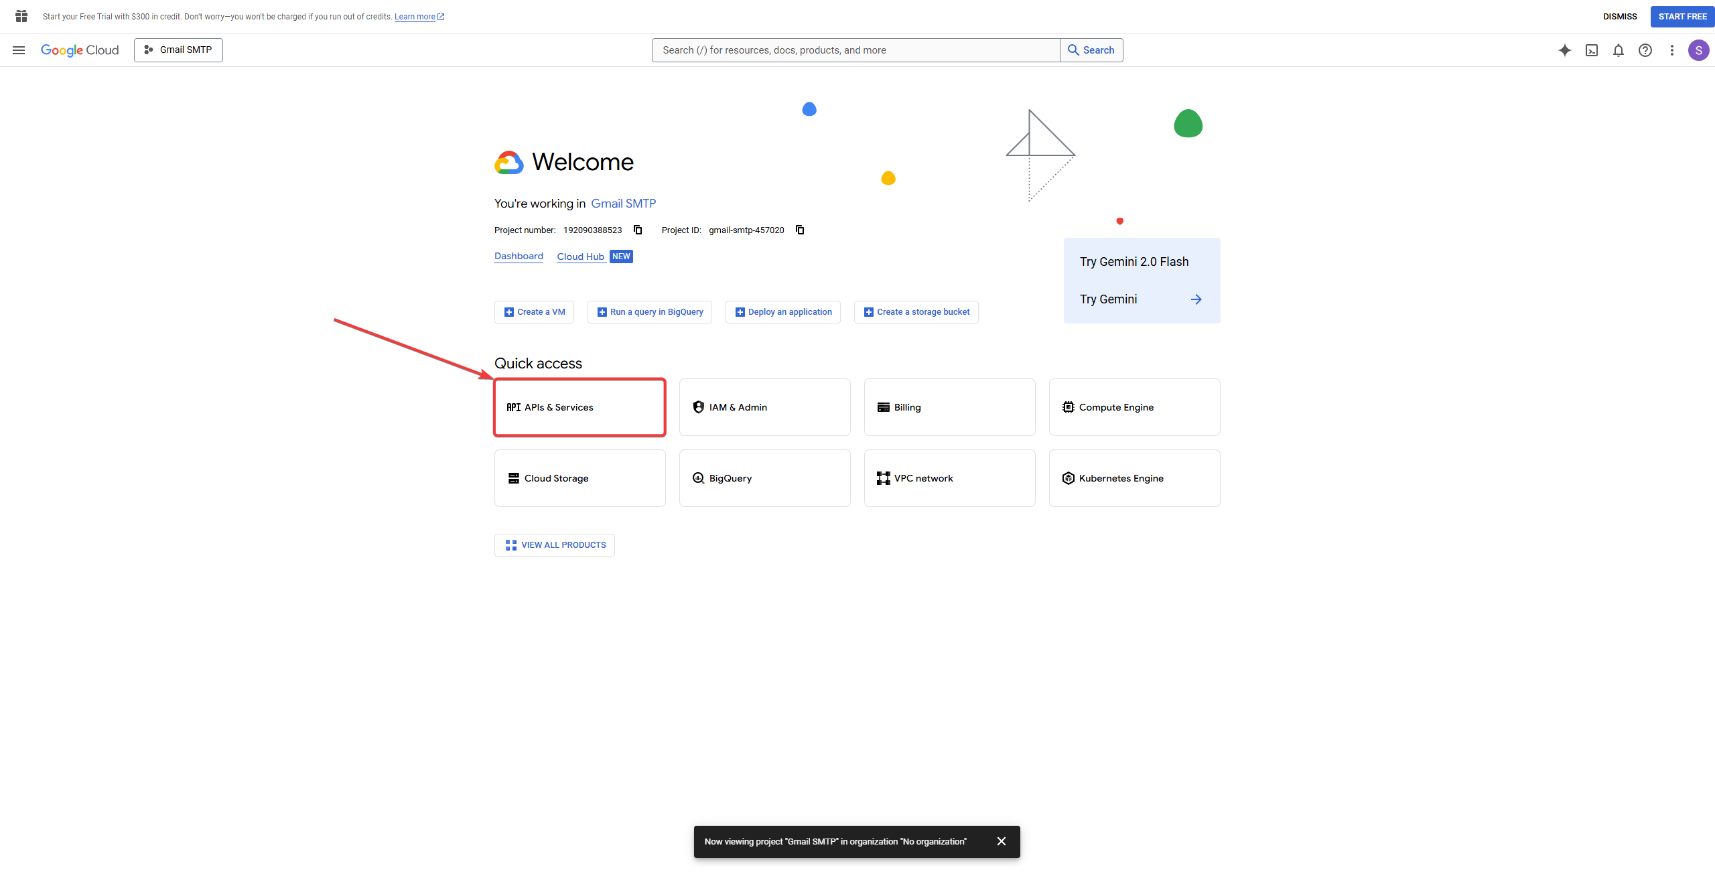
Task: Click Create a storage bucket
Action: click(916, 312)
